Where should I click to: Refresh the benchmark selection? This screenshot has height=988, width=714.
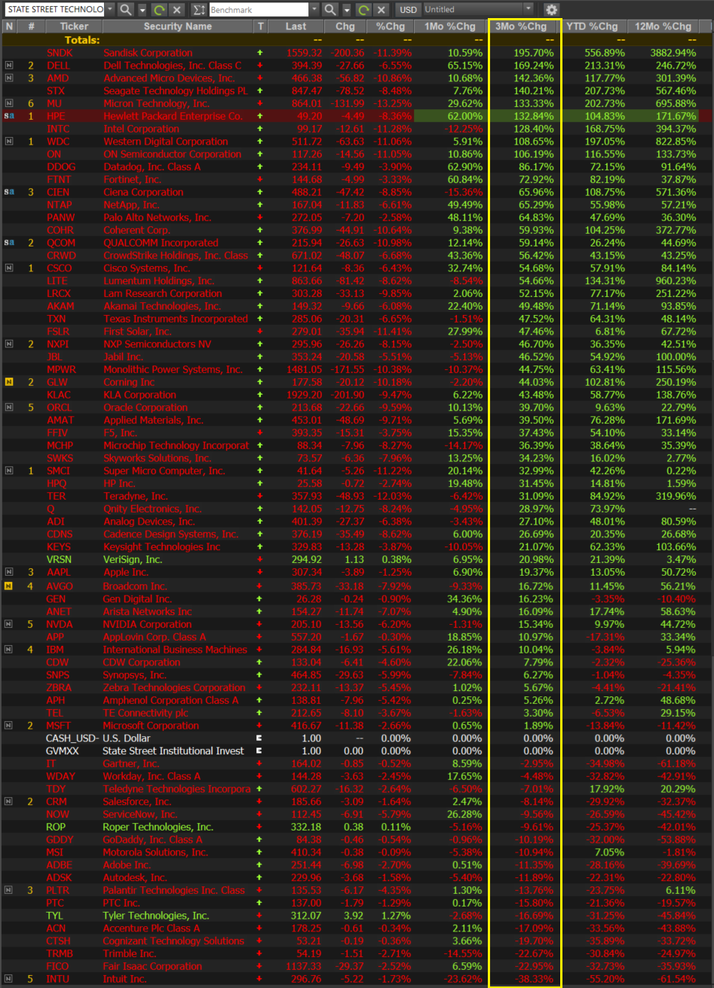tap(364, 10)
